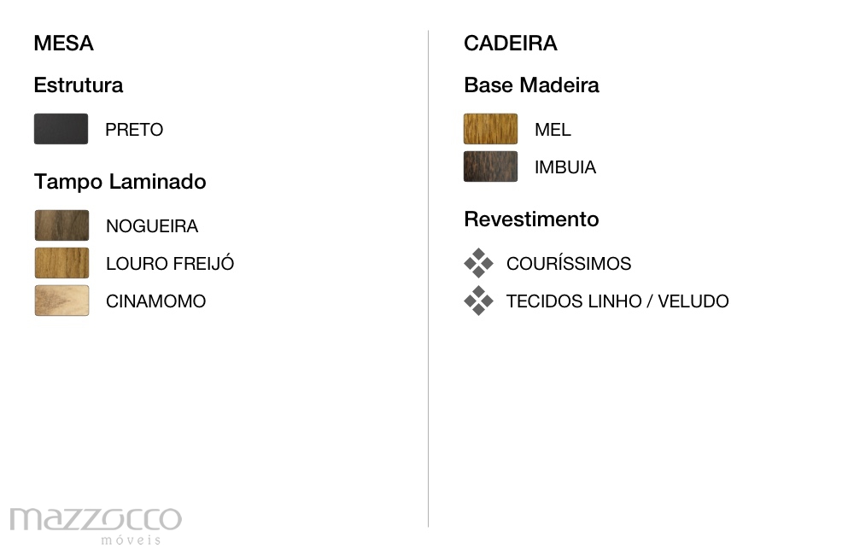The width and height of the screenshot is (854, 555).
Task: Select the CINAMOMO label
Action: [x=155, y=301]
